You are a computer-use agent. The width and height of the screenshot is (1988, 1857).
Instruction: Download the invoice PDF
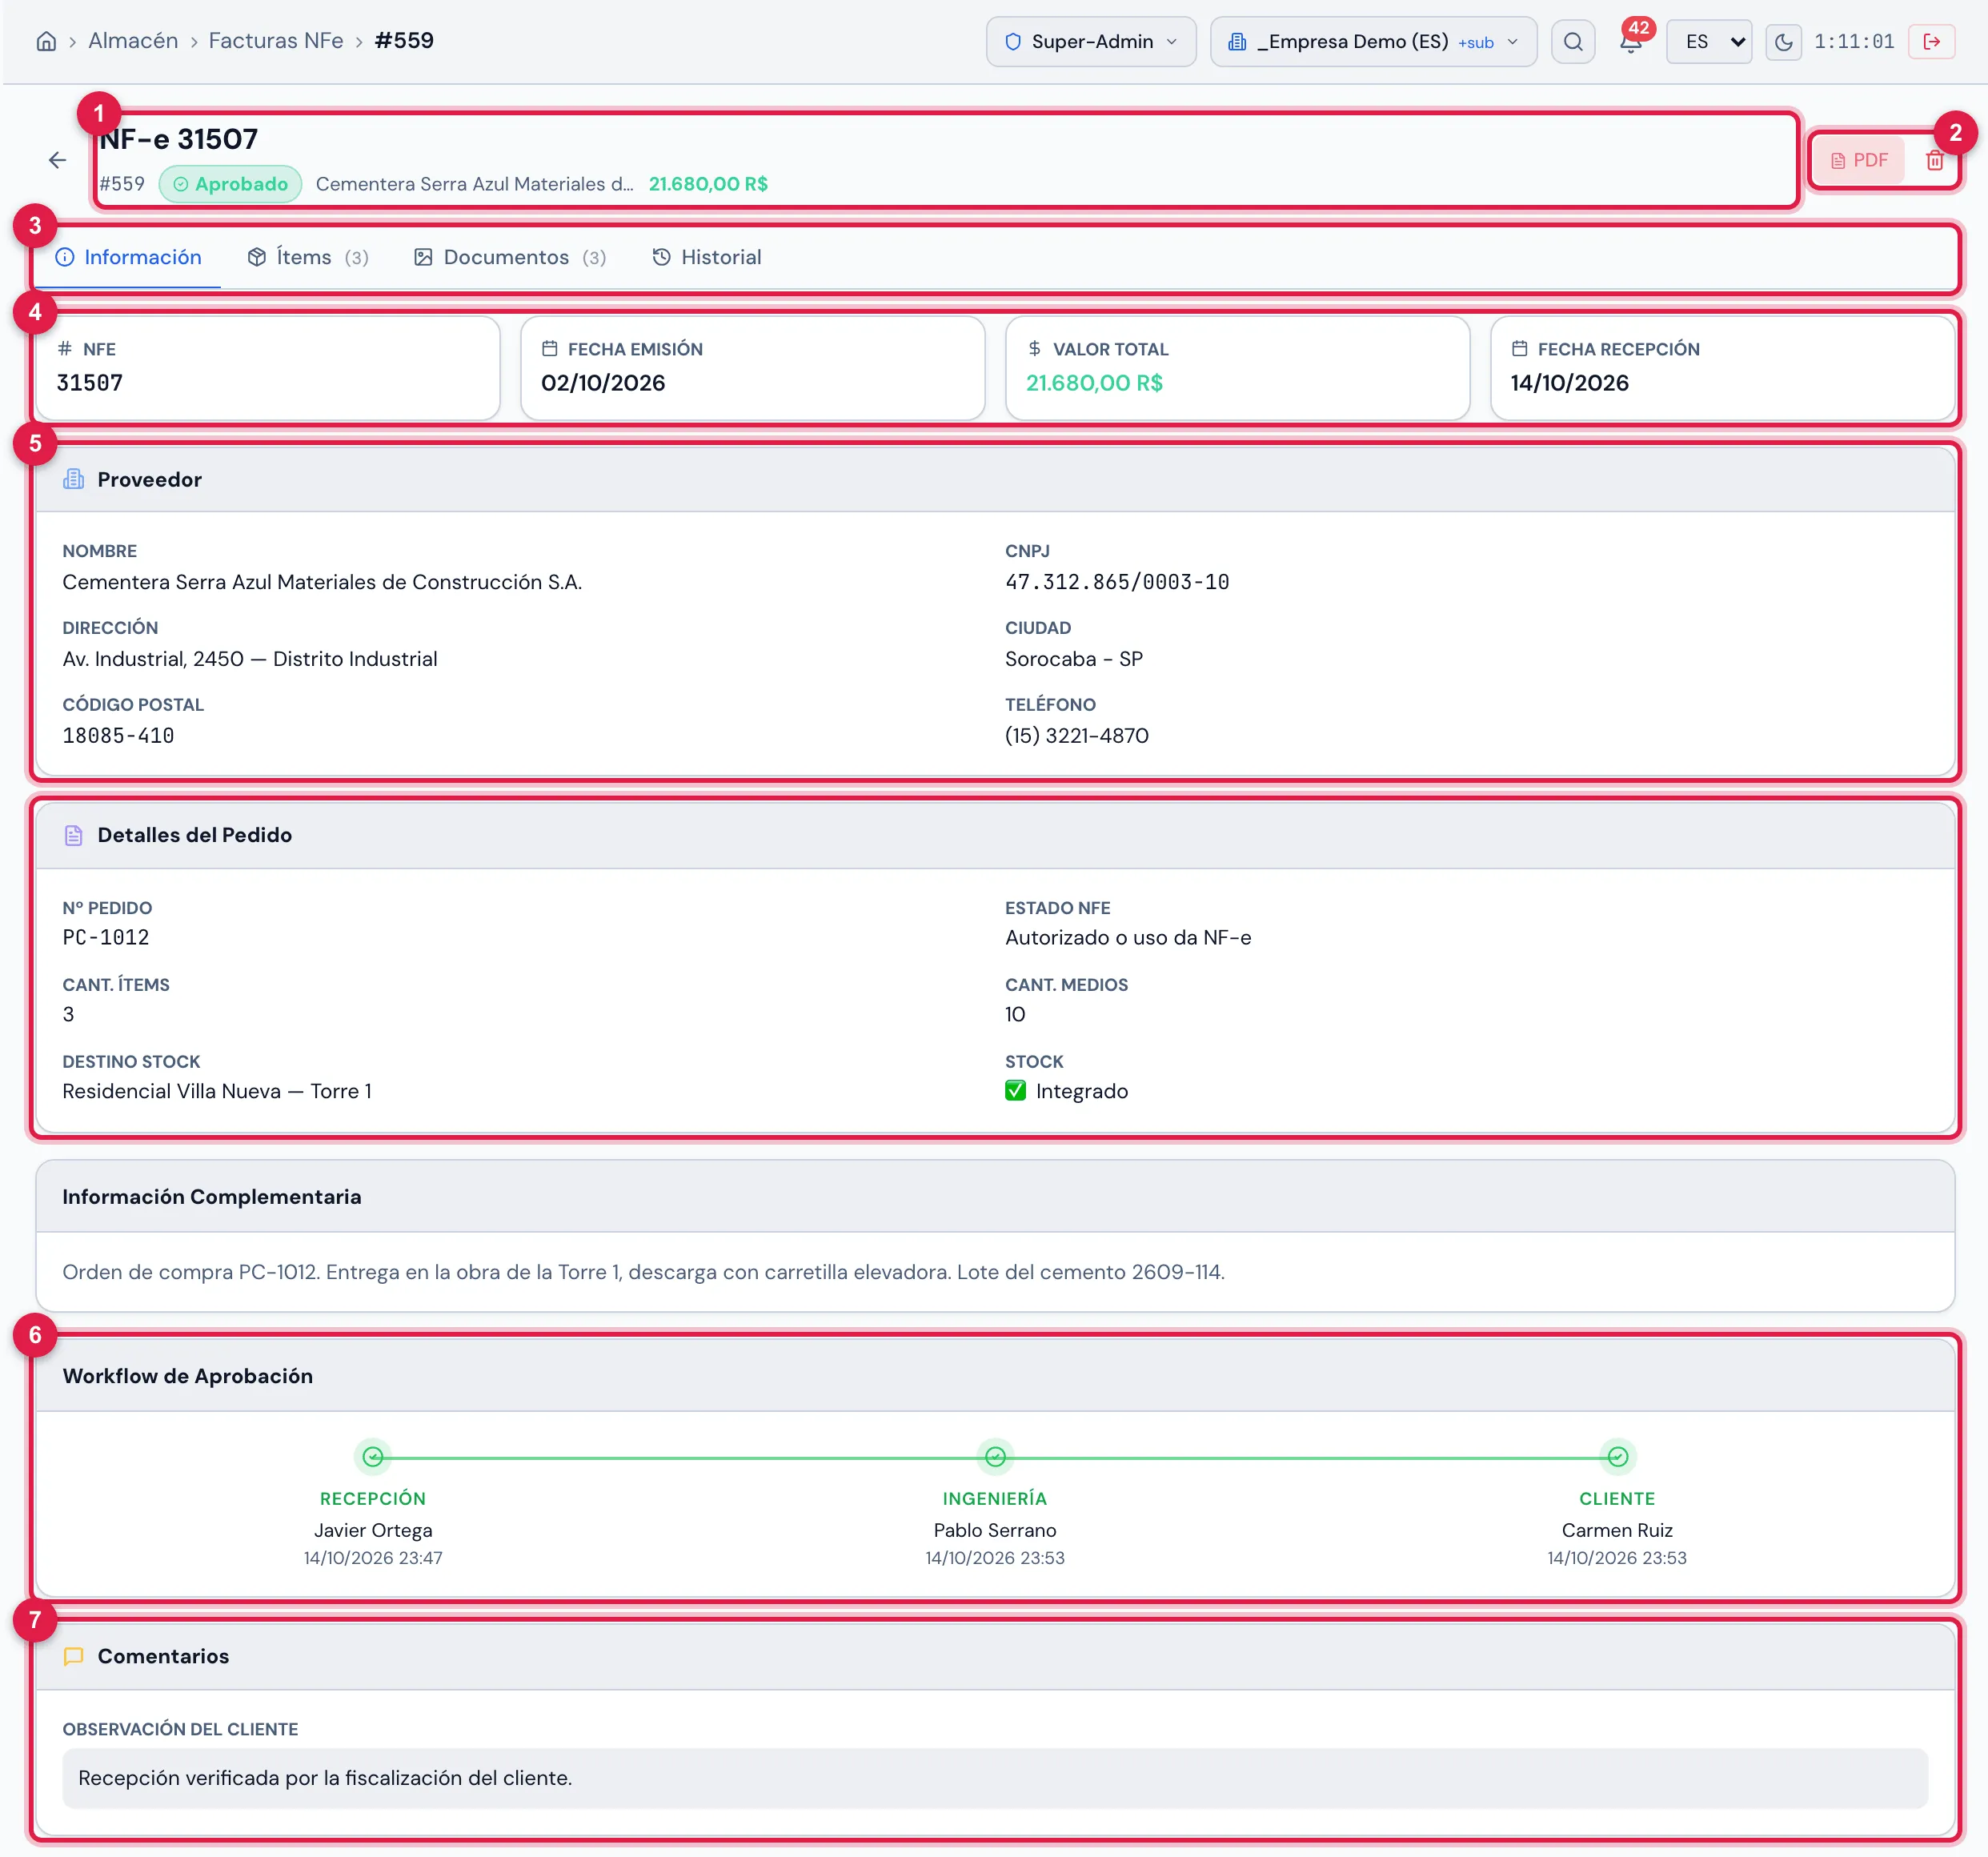tap(1859, 160)
